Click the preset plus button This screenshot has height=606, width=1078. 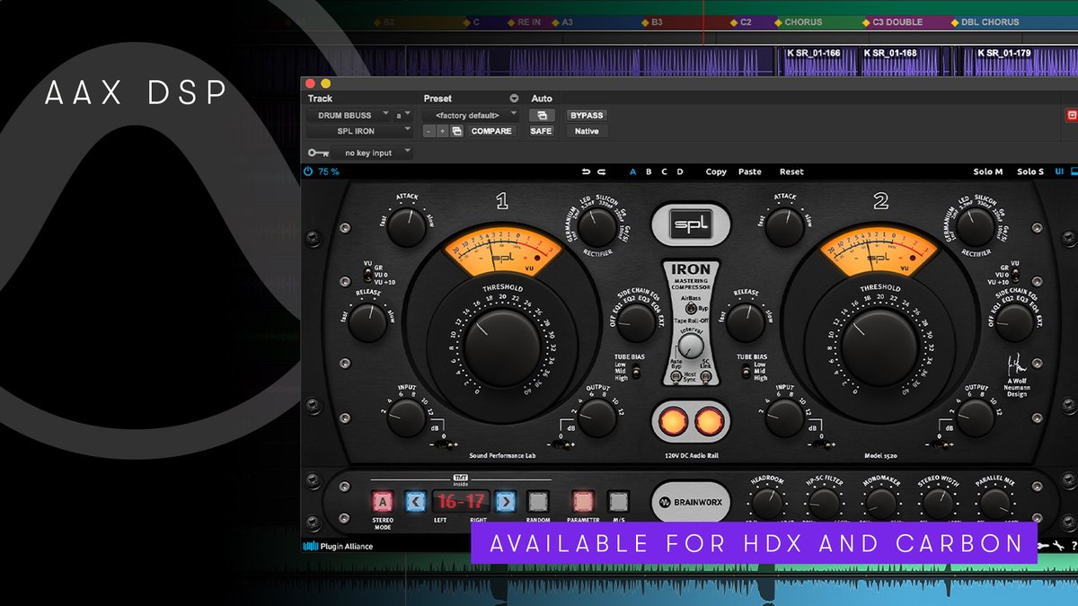(442, 131)
